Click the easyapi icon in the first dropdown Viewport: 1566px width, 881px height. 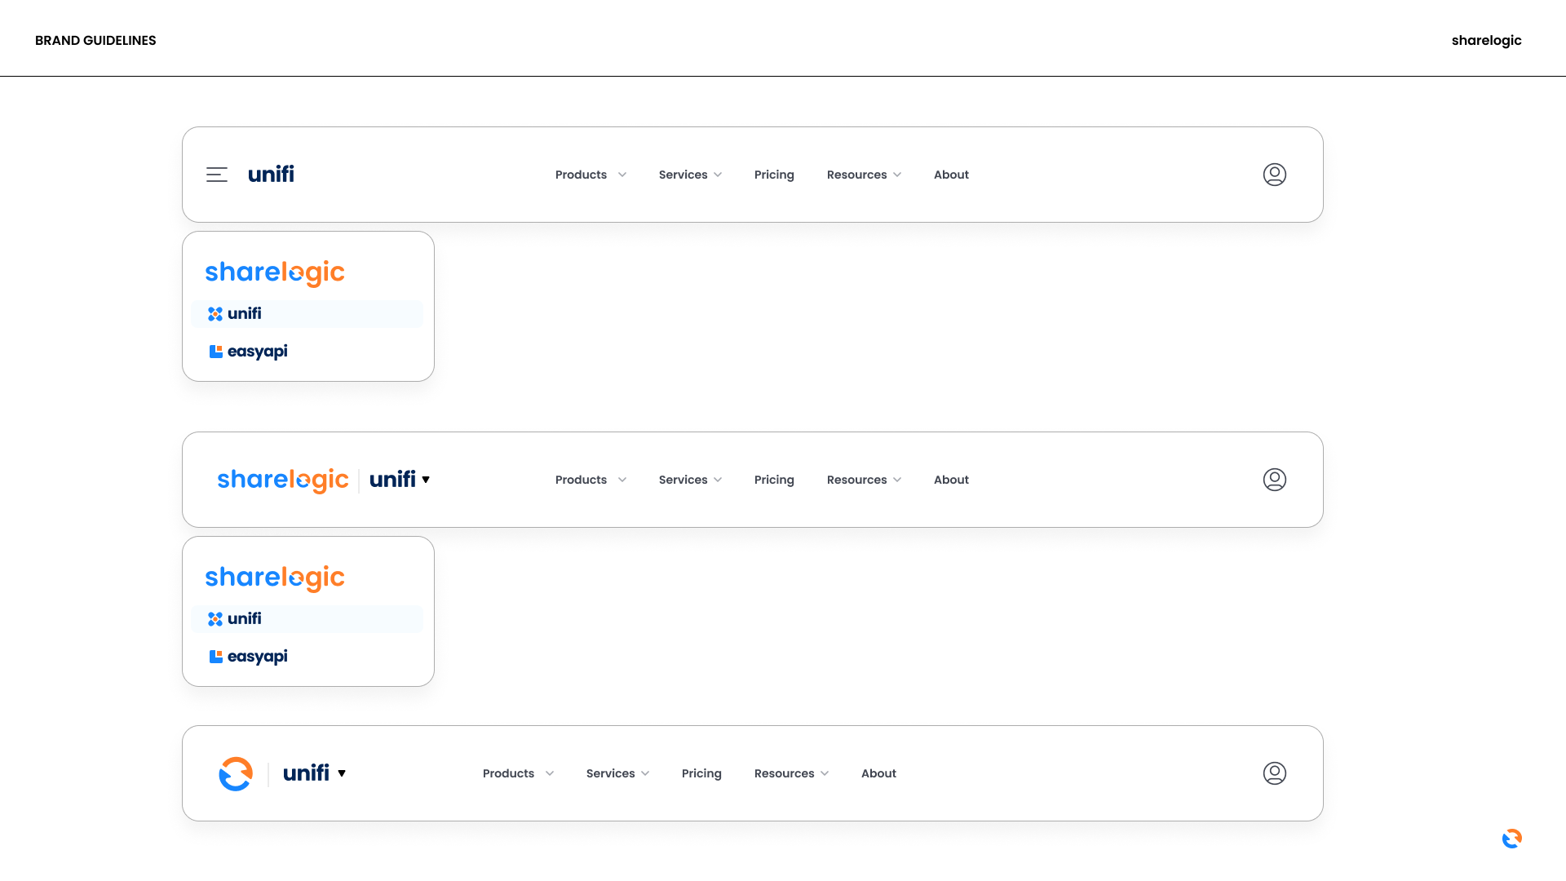point(215,351)
